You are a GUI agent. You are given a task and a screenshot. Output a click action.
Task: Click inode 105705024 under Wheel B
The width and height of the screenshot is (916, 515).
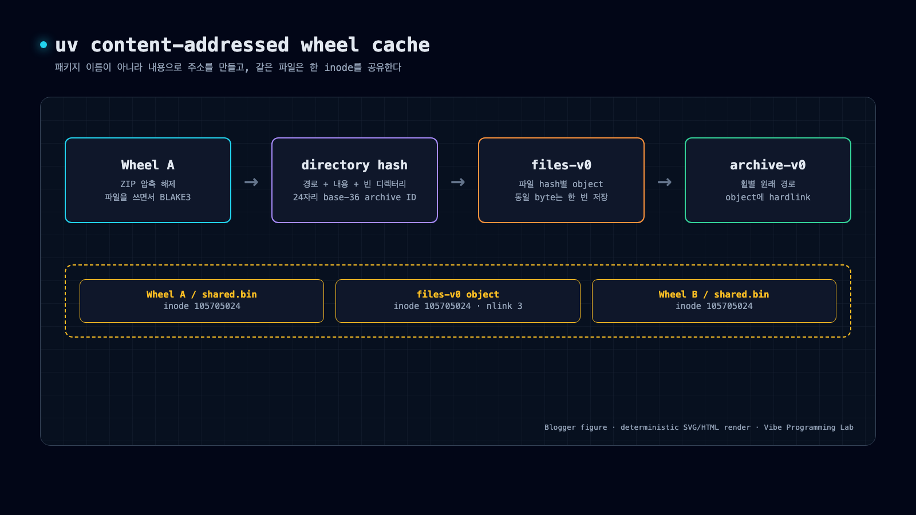714,306
